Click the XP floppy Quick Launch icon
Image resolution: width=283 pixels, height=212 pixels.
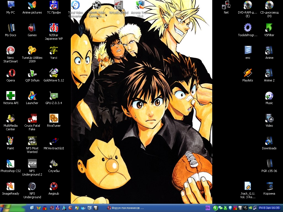(57, 208)
